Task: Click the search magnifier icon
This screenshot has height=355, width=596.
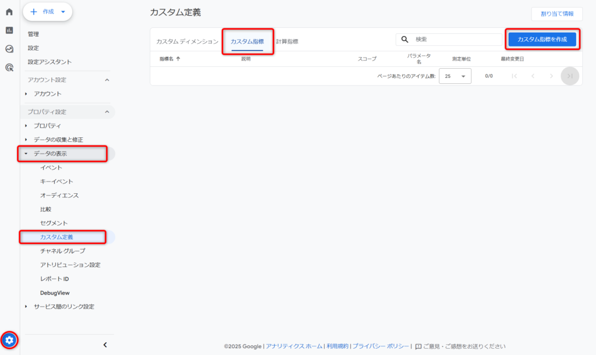Action: click(x=405, y=40)
